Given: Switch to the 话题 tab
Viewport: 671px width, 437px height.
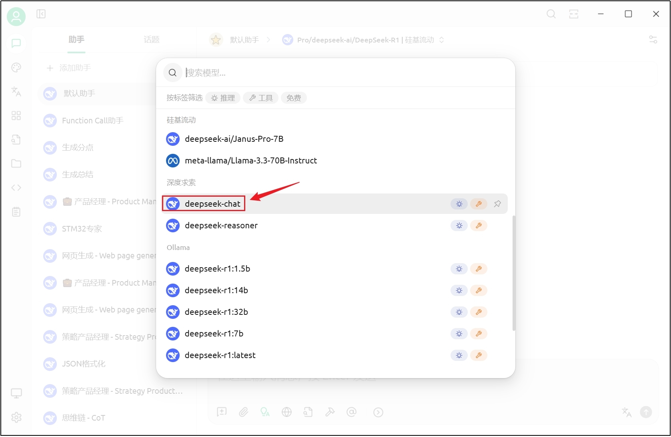Looking at the screenshot, I should coord(152,40).
